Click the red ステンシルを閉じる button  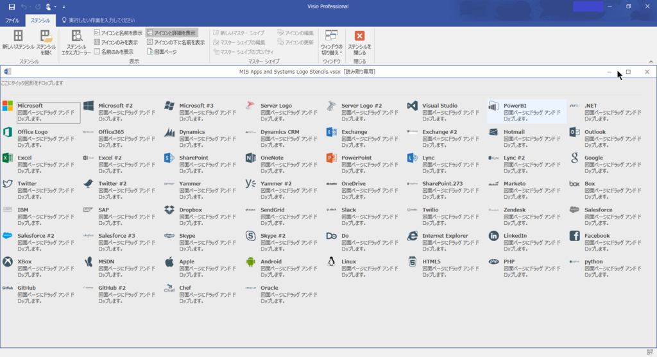(x=359, y=42)
